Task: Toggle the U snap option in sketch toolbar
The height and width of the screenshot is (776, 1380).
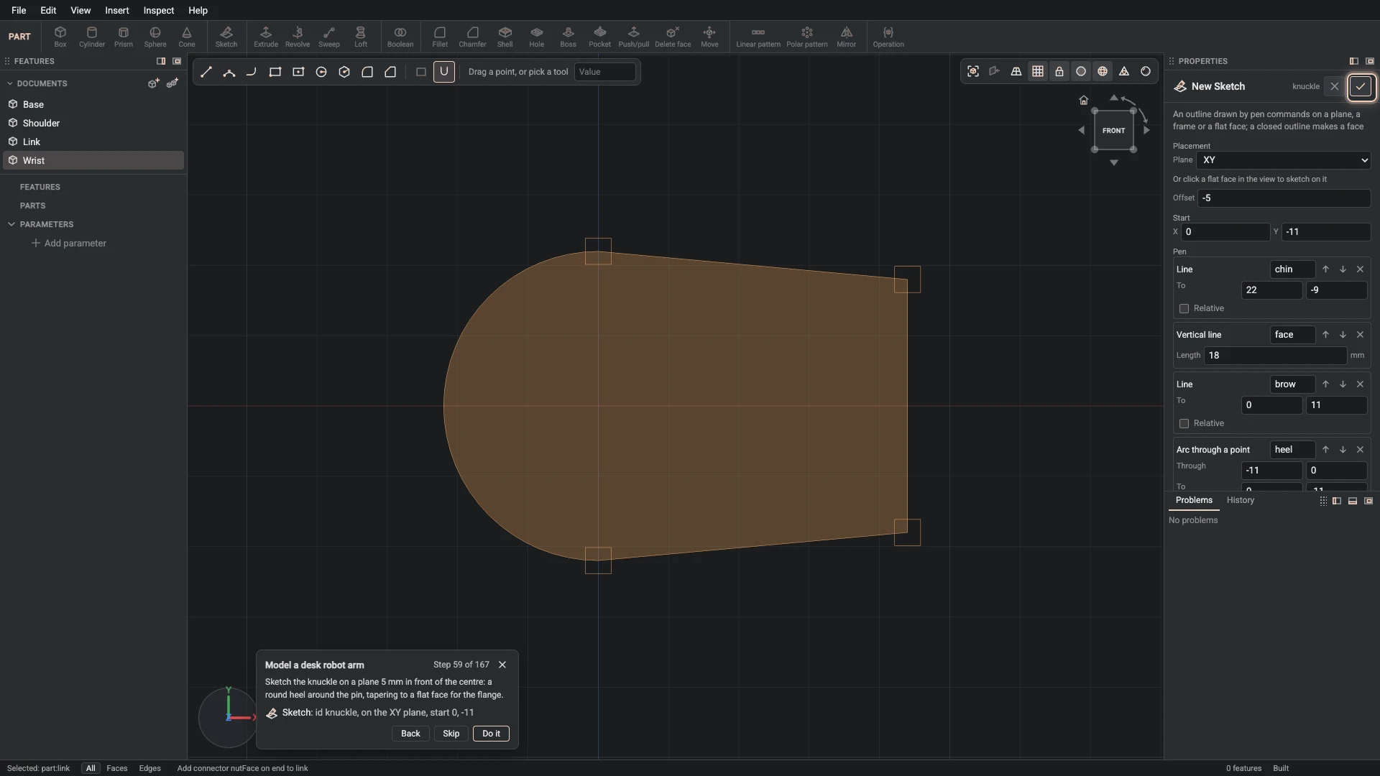Action: [x=444, y=72]
